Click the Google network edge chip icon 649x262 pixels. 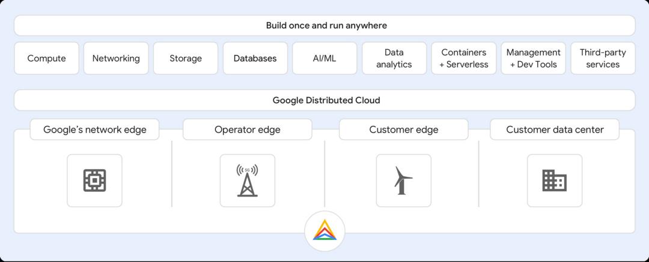[x=94, y=180]
